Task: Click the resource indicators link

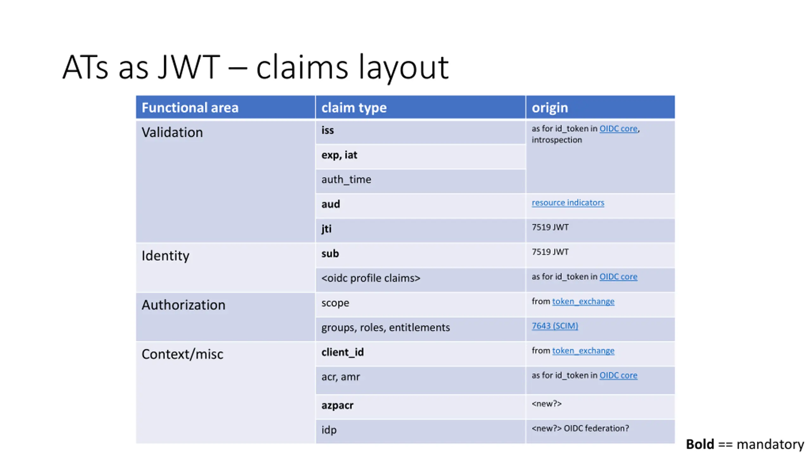Action: click(568, 202)
